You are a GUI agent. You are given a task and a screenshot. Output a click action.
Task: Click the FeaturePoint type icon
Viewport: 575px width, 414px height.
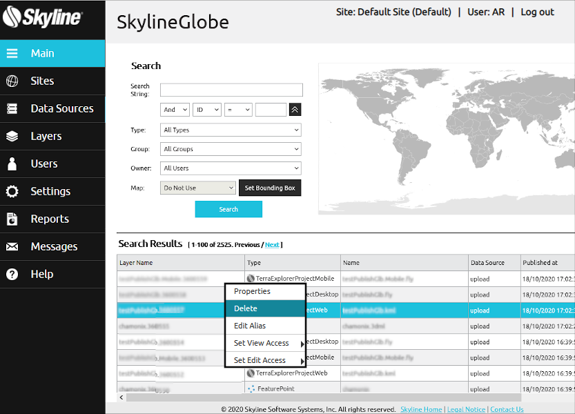tap(251, 388)
